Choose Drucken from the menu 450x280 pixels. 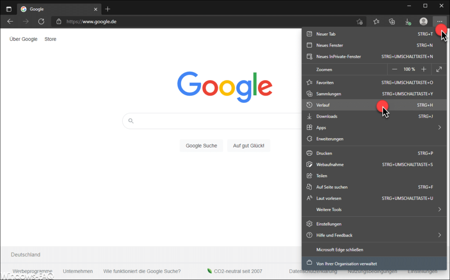[374, 153]
